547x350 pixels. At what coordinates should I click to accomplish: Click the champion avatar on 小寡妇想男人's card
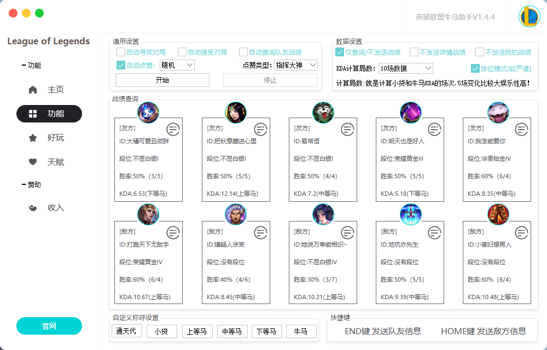point(497,214)
